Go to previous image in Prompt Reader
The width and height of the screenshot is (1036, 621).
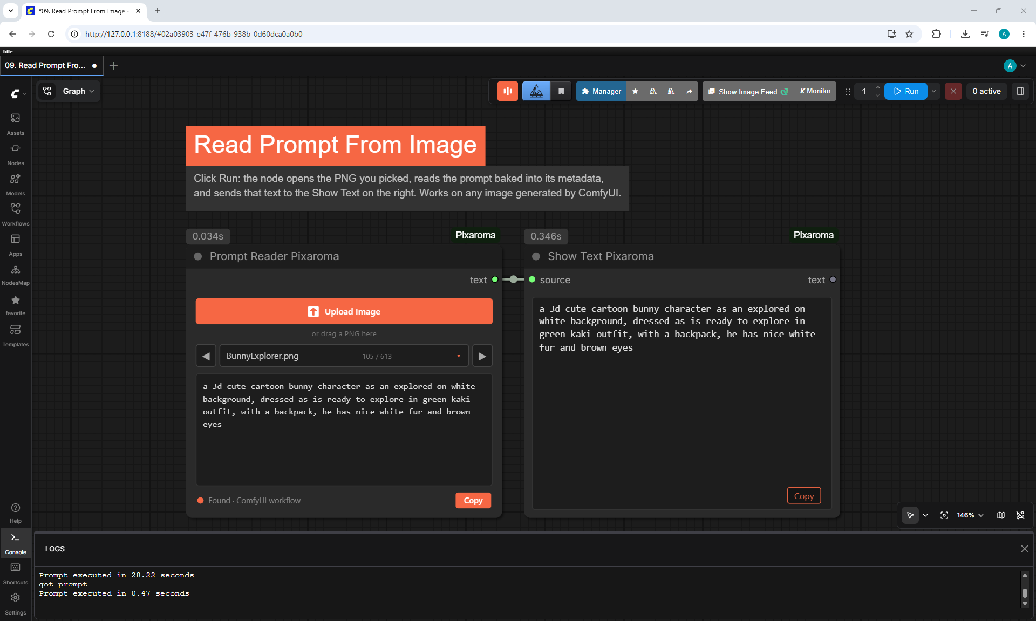(206, 356)
